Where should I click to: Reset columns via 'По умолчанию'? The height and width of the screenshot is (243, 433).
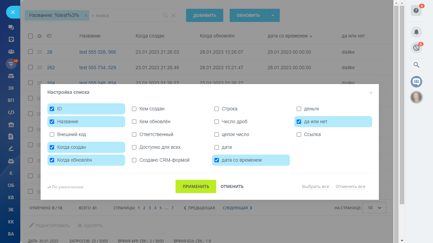coord(65,187)
